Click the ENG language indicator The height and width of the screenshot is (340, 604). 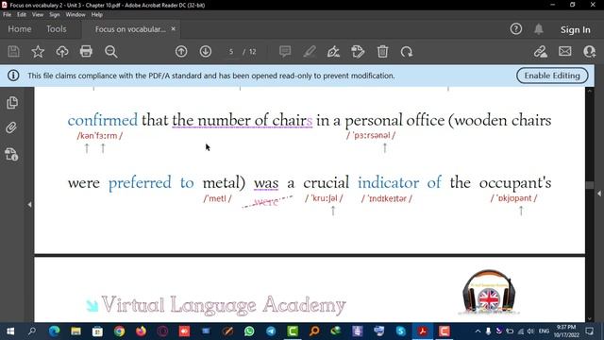click(x=544, y=331)
